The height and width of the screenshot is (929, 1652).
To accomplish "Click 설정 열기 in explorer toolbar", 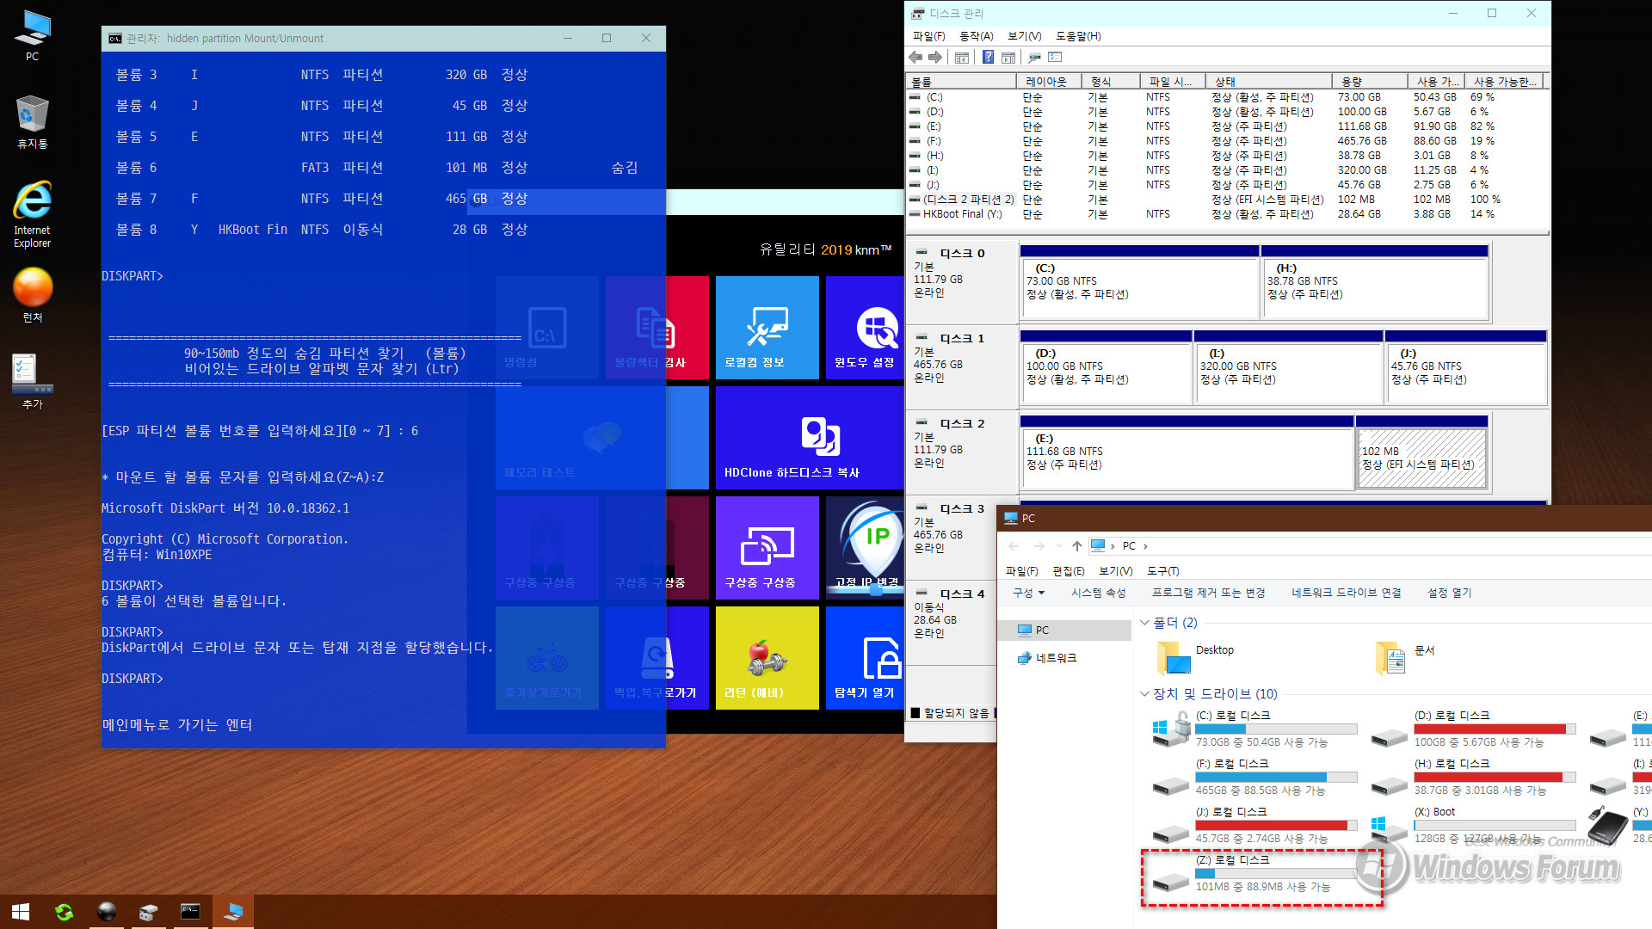I will pyautogui.click(x=1449, y=593).
